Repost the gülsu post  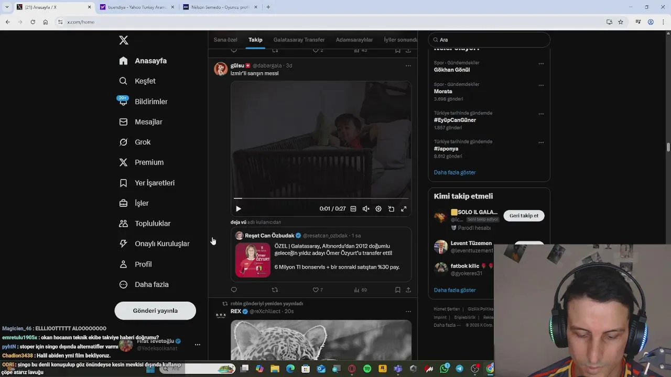click(x=275, y=290)
